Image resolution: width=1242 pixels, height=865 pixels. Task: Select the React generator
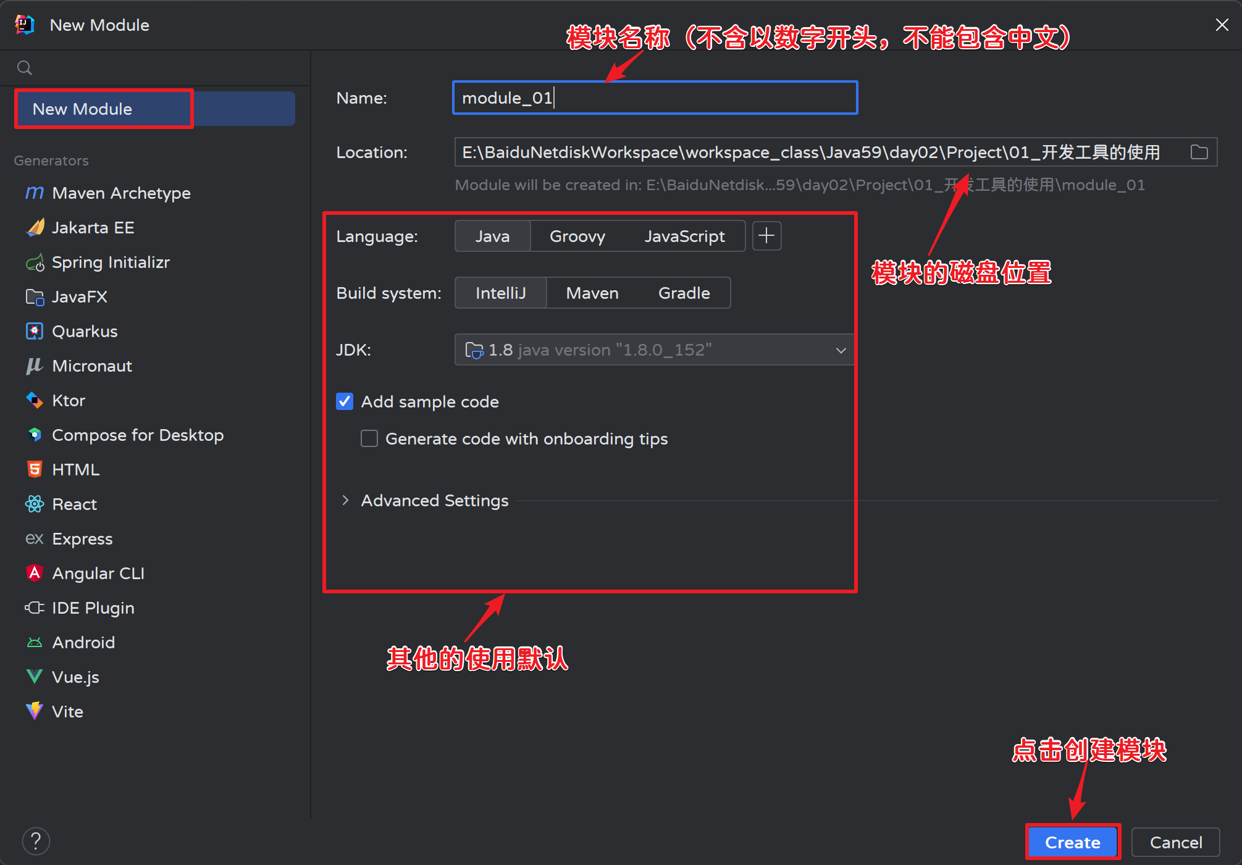[x=74, y=504]
